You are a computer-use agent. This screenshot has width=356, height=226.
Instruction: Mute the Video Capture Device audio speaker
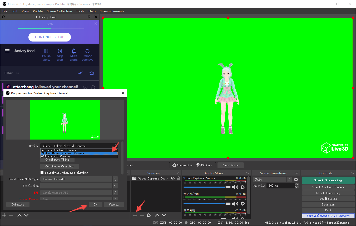click(235, 187)
